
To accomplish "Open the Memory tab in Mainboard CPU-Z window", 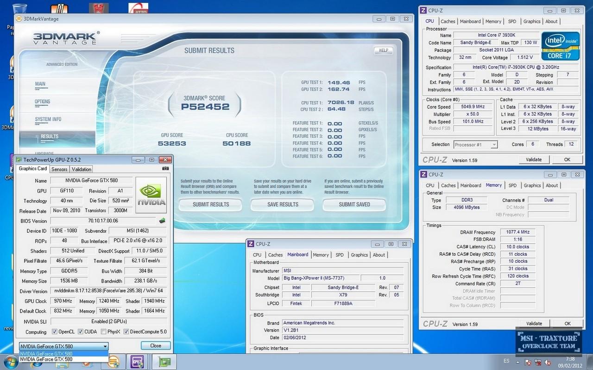I will tap(321, 255).
